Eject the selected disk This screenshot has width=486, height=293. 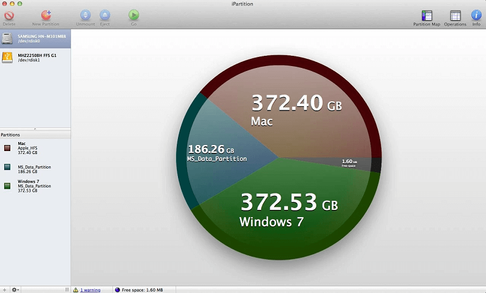(104, 16)
